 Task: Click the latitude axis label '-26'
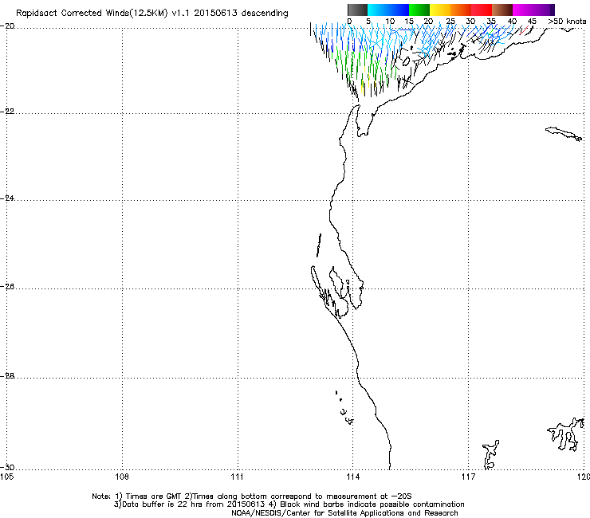point(7,287)
